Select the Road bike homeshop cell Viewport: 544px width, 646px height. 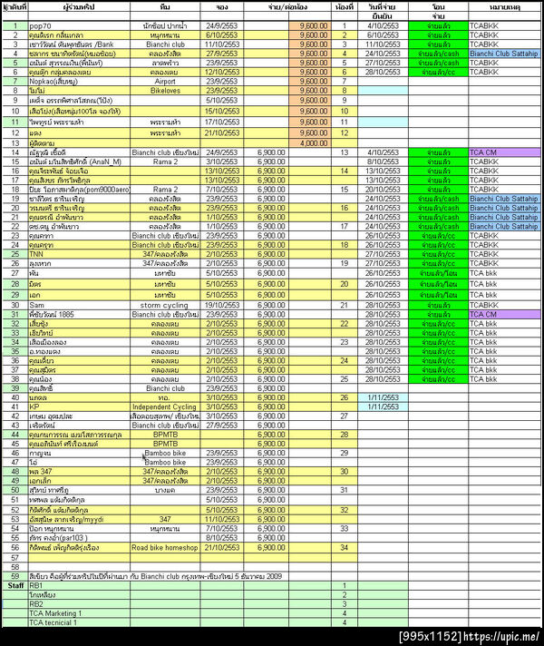[165, 547]
